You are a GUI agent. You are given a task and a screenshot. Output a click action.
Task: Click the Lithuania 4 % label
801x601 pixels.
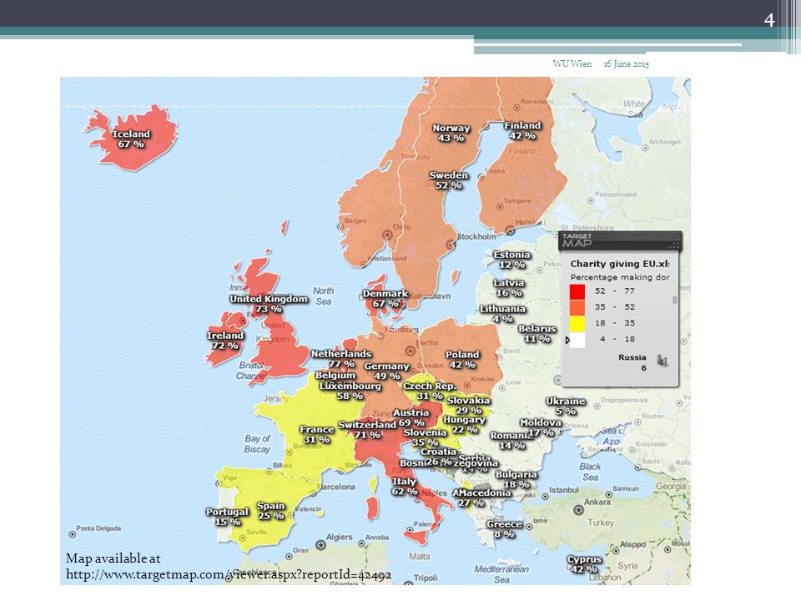coord(502,314)
